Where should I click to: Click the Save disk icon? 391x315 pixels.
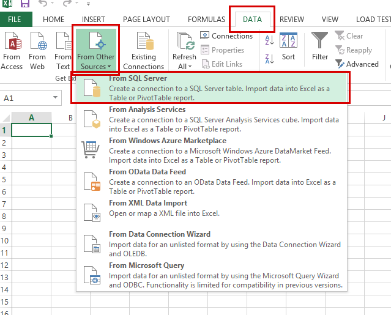(25, 4)
